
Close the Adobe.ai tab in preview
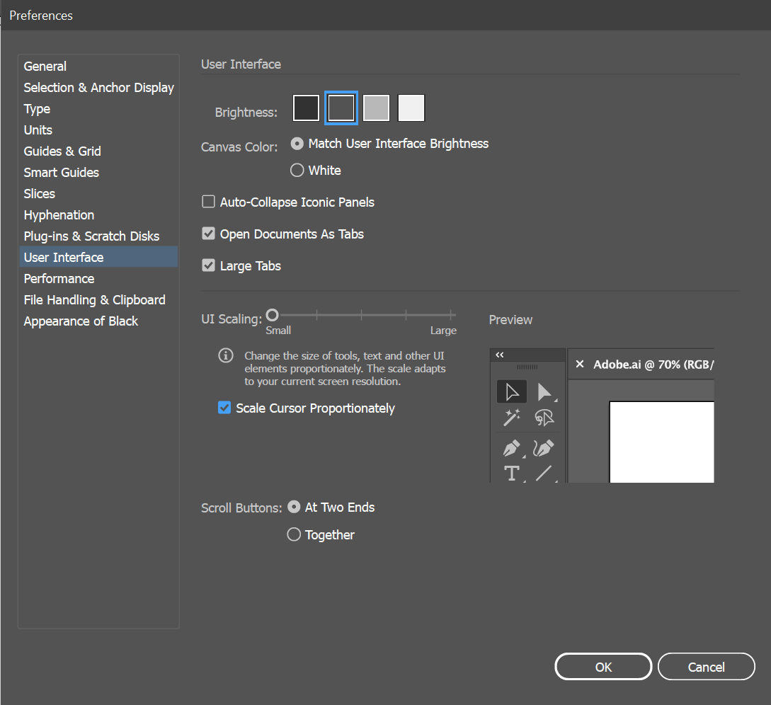pos(580,365)
